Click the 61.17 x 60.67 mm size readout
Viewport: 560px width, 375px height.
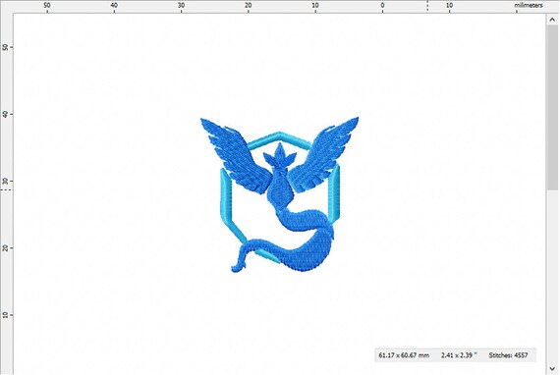404,355
